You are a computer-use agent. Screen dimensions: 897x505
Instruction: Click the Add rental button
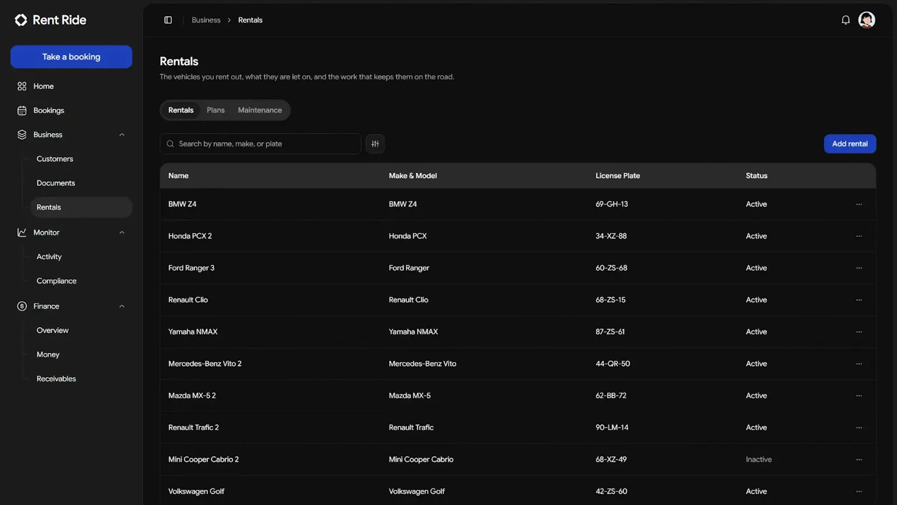(850, 144)
